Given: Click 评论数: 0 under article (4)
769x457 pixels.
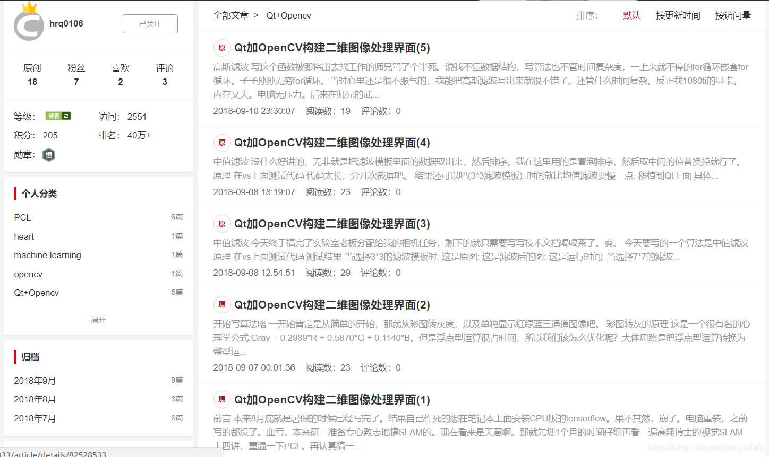Looking at the screenshot, I should point(381,192).
